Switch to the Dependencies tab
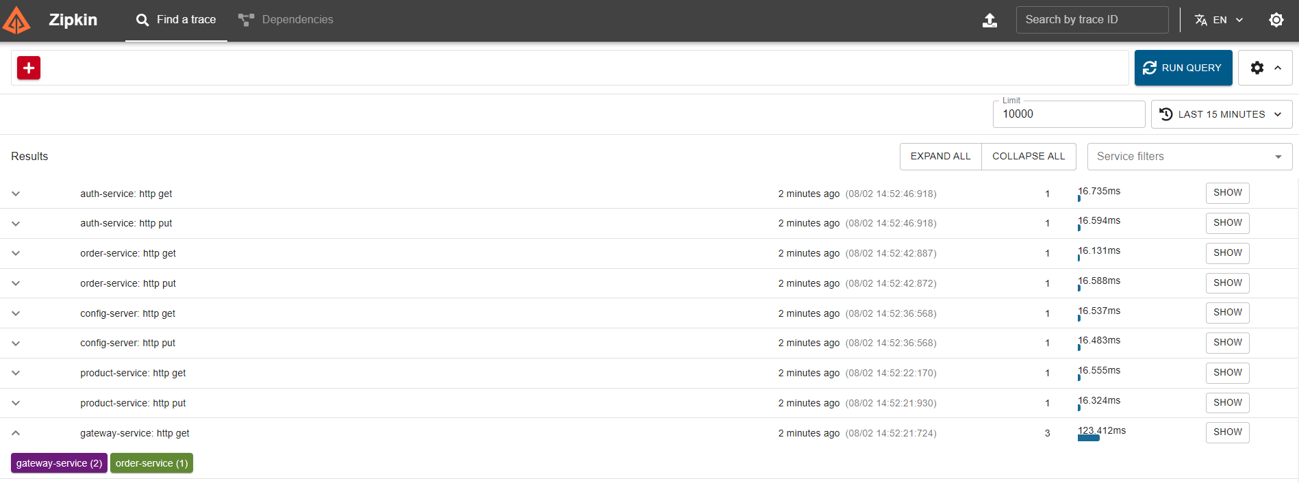Screen dimensions: 1299x483 click(286, 20)
